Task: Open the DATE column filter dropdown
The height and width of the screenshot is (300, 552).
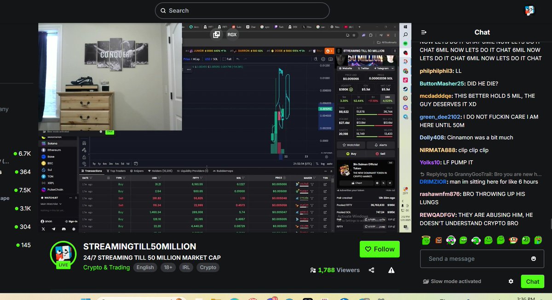Action: click(x=91, y=178)
